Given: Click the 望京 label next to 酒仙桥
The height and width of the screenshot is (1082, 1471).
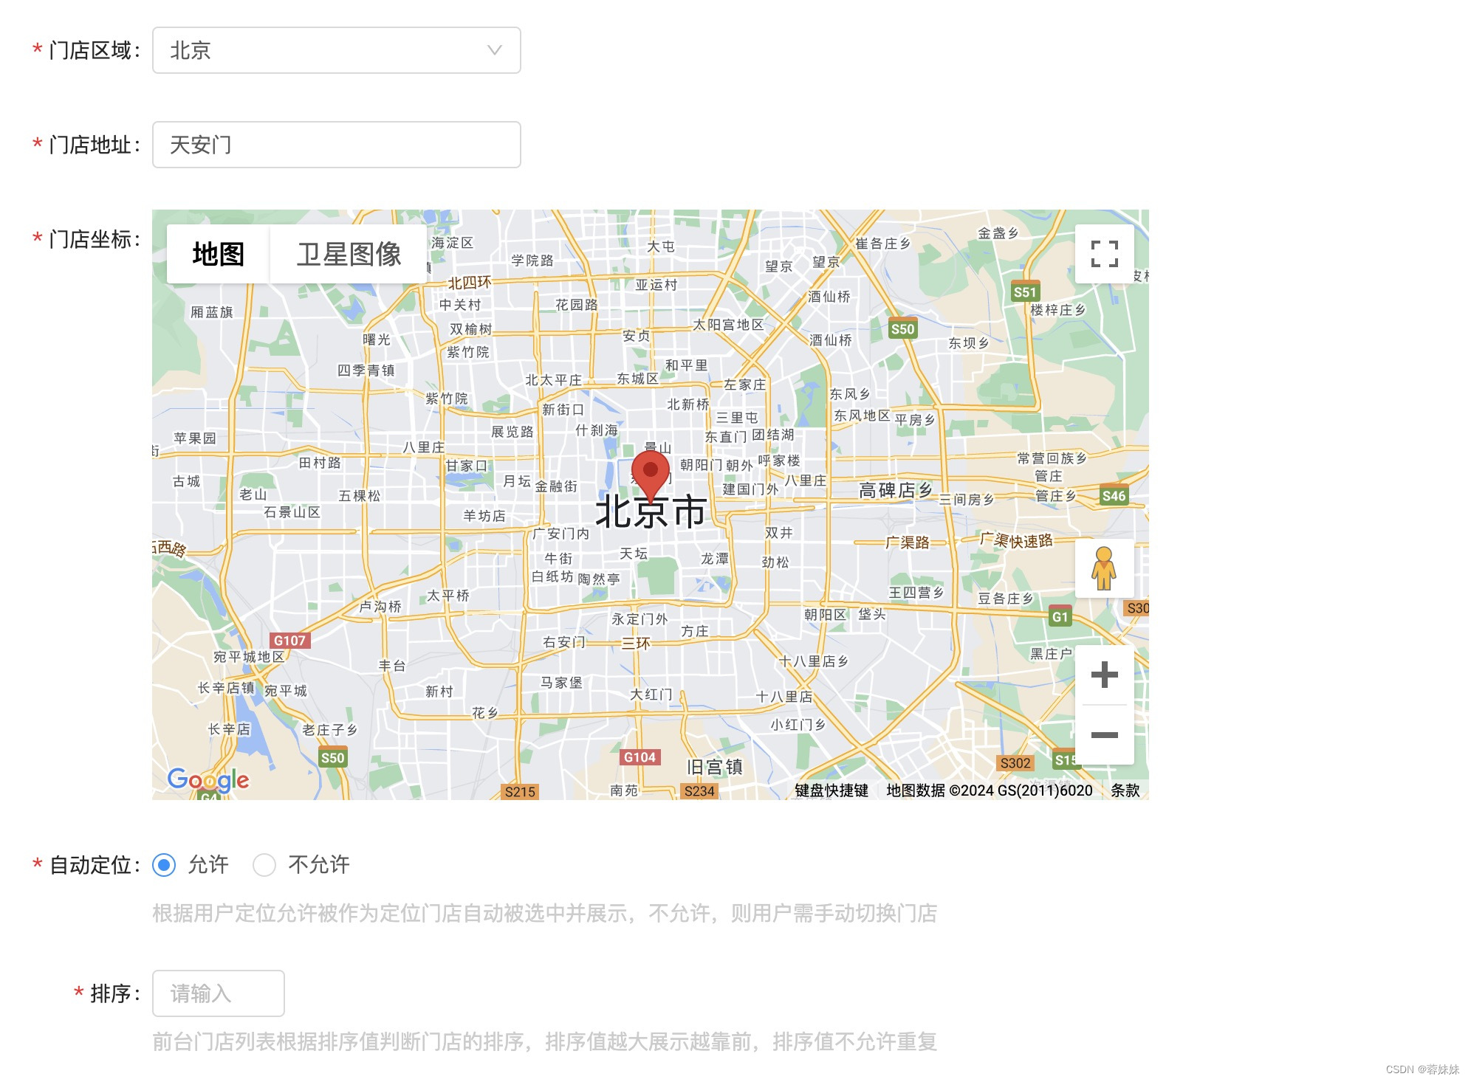Looking at the screenshot, I should (x=826, y=262).
